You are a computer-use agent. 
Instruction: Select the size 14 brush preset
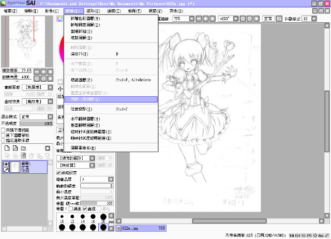pyautogui.click(x=83, y=218)
